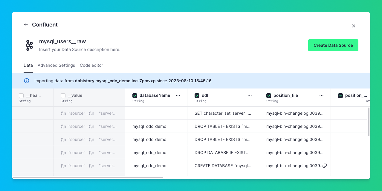Click the Data Source description field
Viewport: 382px width, 191px height.
click(x=81, y=49)
